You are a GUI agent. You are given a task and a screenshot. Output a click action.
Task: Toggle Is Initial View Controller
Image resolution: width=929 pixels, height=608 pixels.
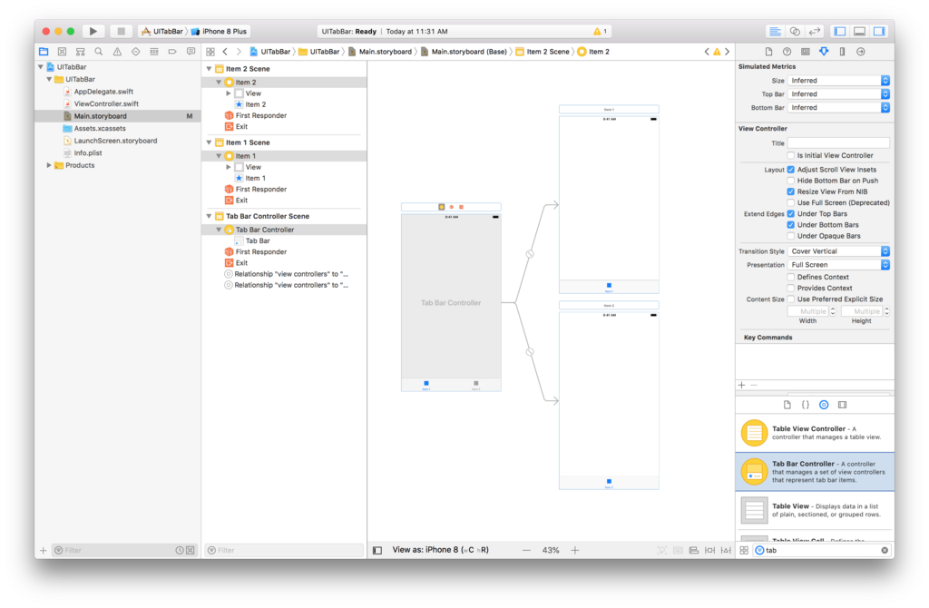pyautogui.click(x=791, y=155)
